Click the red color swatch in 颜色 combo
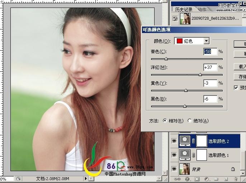 click(179, 41)
